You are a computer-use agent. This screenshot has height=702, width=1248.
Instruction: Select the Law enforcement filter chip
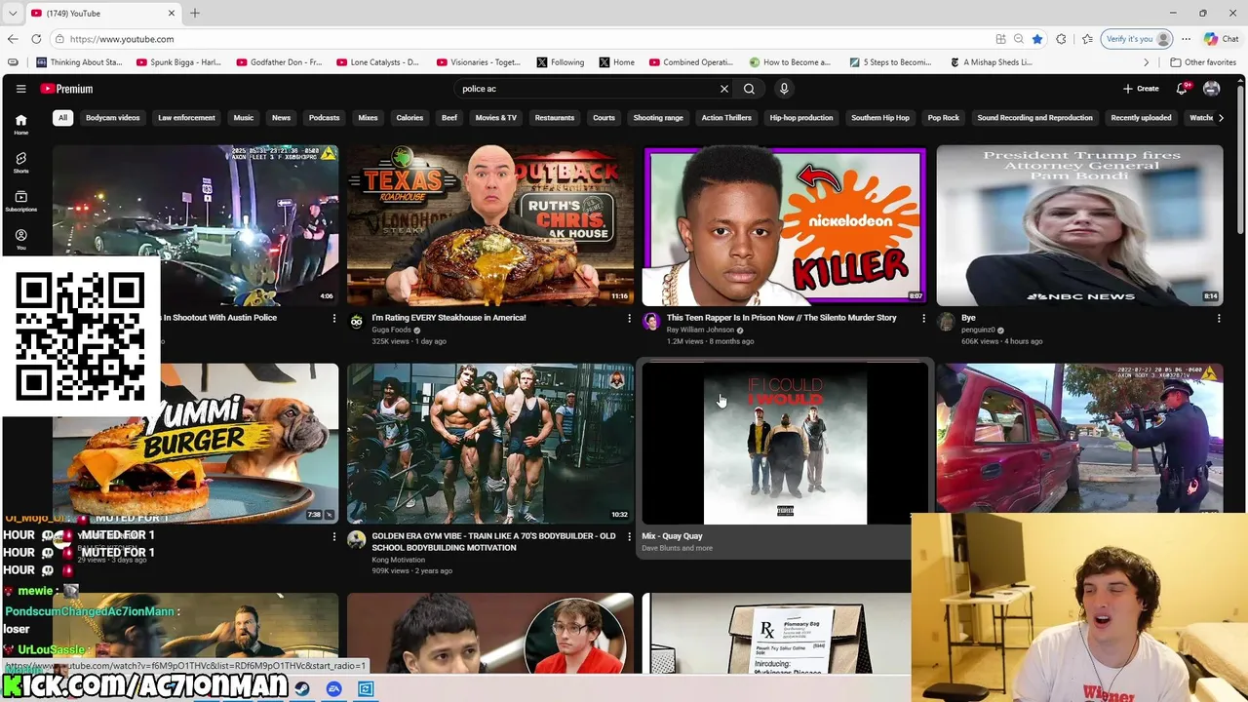coord(186,118)
